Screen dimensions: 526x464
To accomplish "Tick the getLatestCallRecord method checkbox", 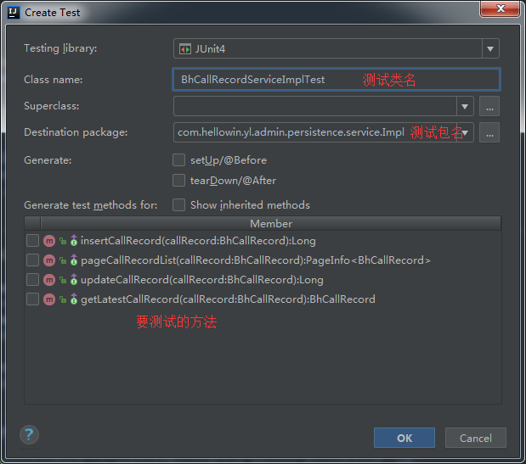I will pyautogui.click(x=32, y=299).
